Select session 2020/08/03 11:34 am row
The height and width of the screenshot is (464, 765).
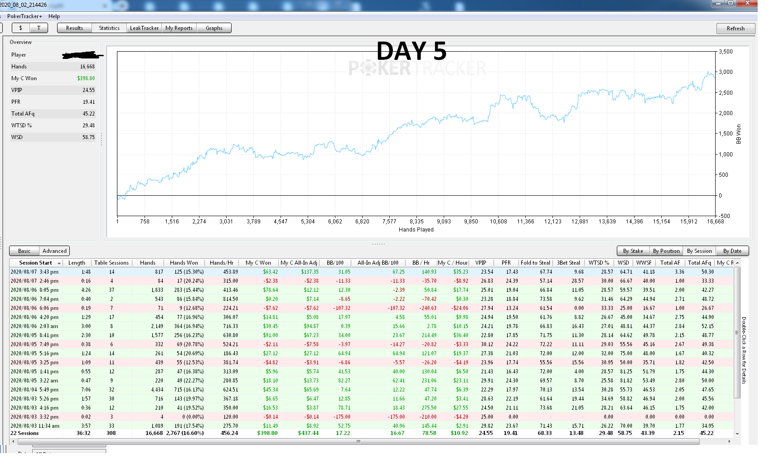[371, 426]
